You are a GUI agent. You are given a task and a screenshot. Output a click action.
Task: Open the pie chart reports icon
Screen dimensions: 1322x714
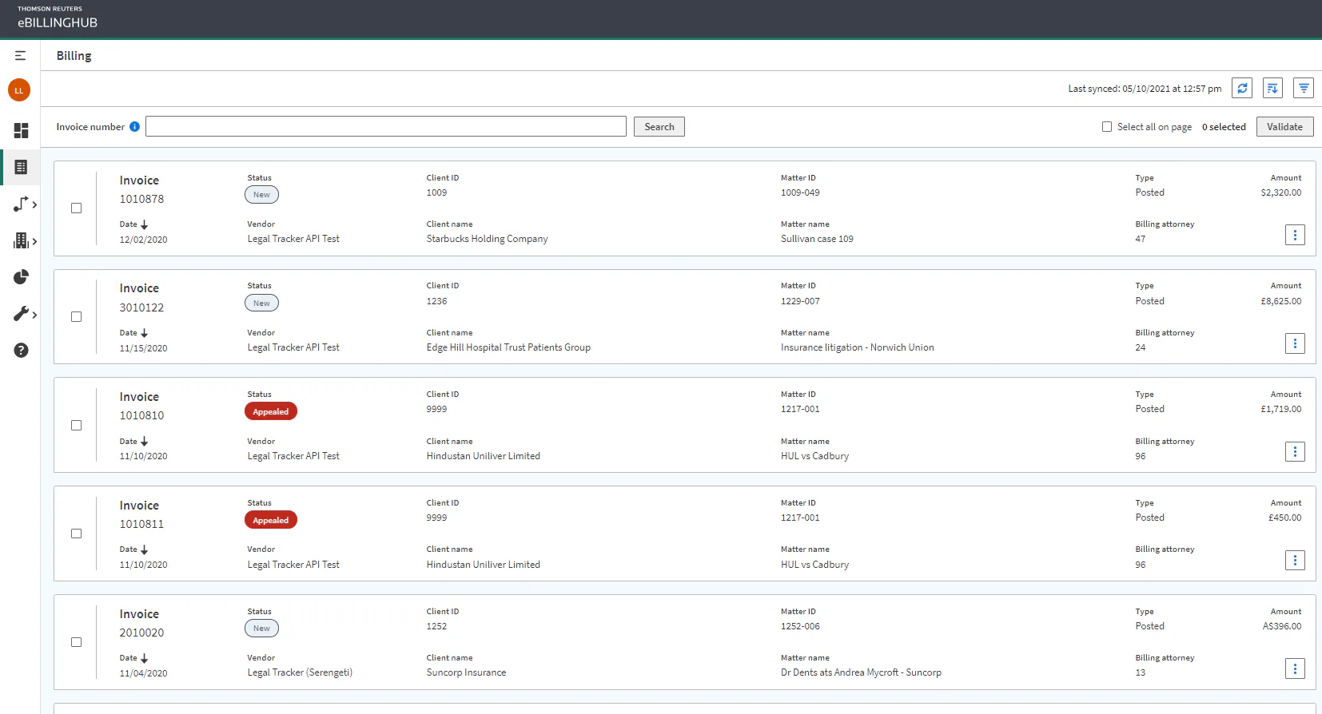click(x=21, y=277)
